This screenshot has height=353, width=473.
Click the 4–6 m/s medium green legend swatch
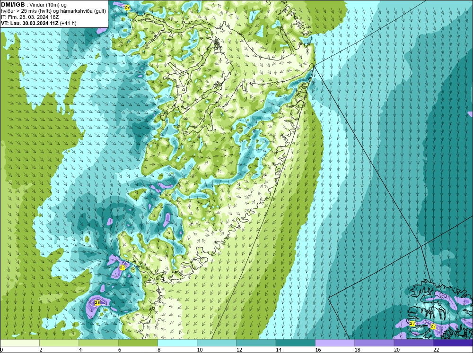click(x=98, y=343)
